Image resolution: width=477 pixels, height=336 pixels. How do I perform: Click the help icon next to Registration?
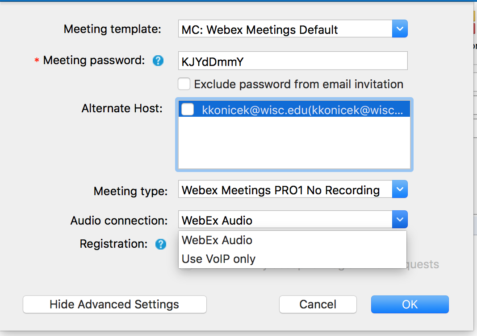click(161, 244)
